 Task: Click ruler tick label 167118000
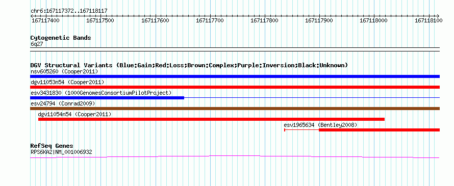[x=373, y=20]
